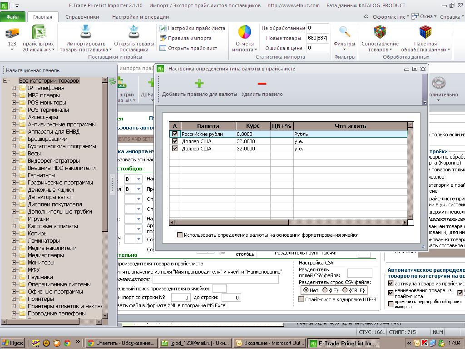
Task: Toggle Прайс-лист в кодировке UTF-8 checkbox
Action: tap(302, 299)
